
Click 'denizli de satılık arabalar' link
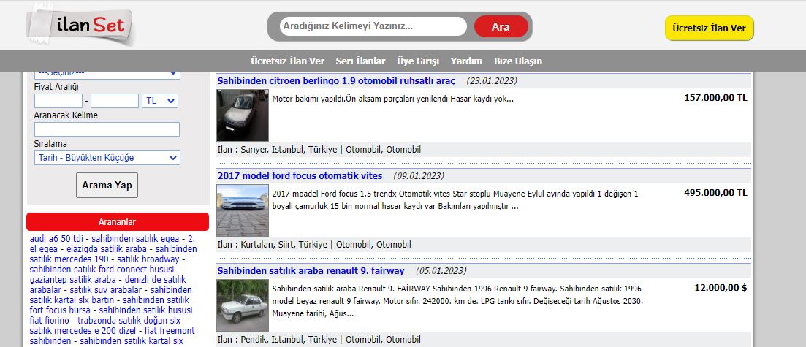coord(107,285)
